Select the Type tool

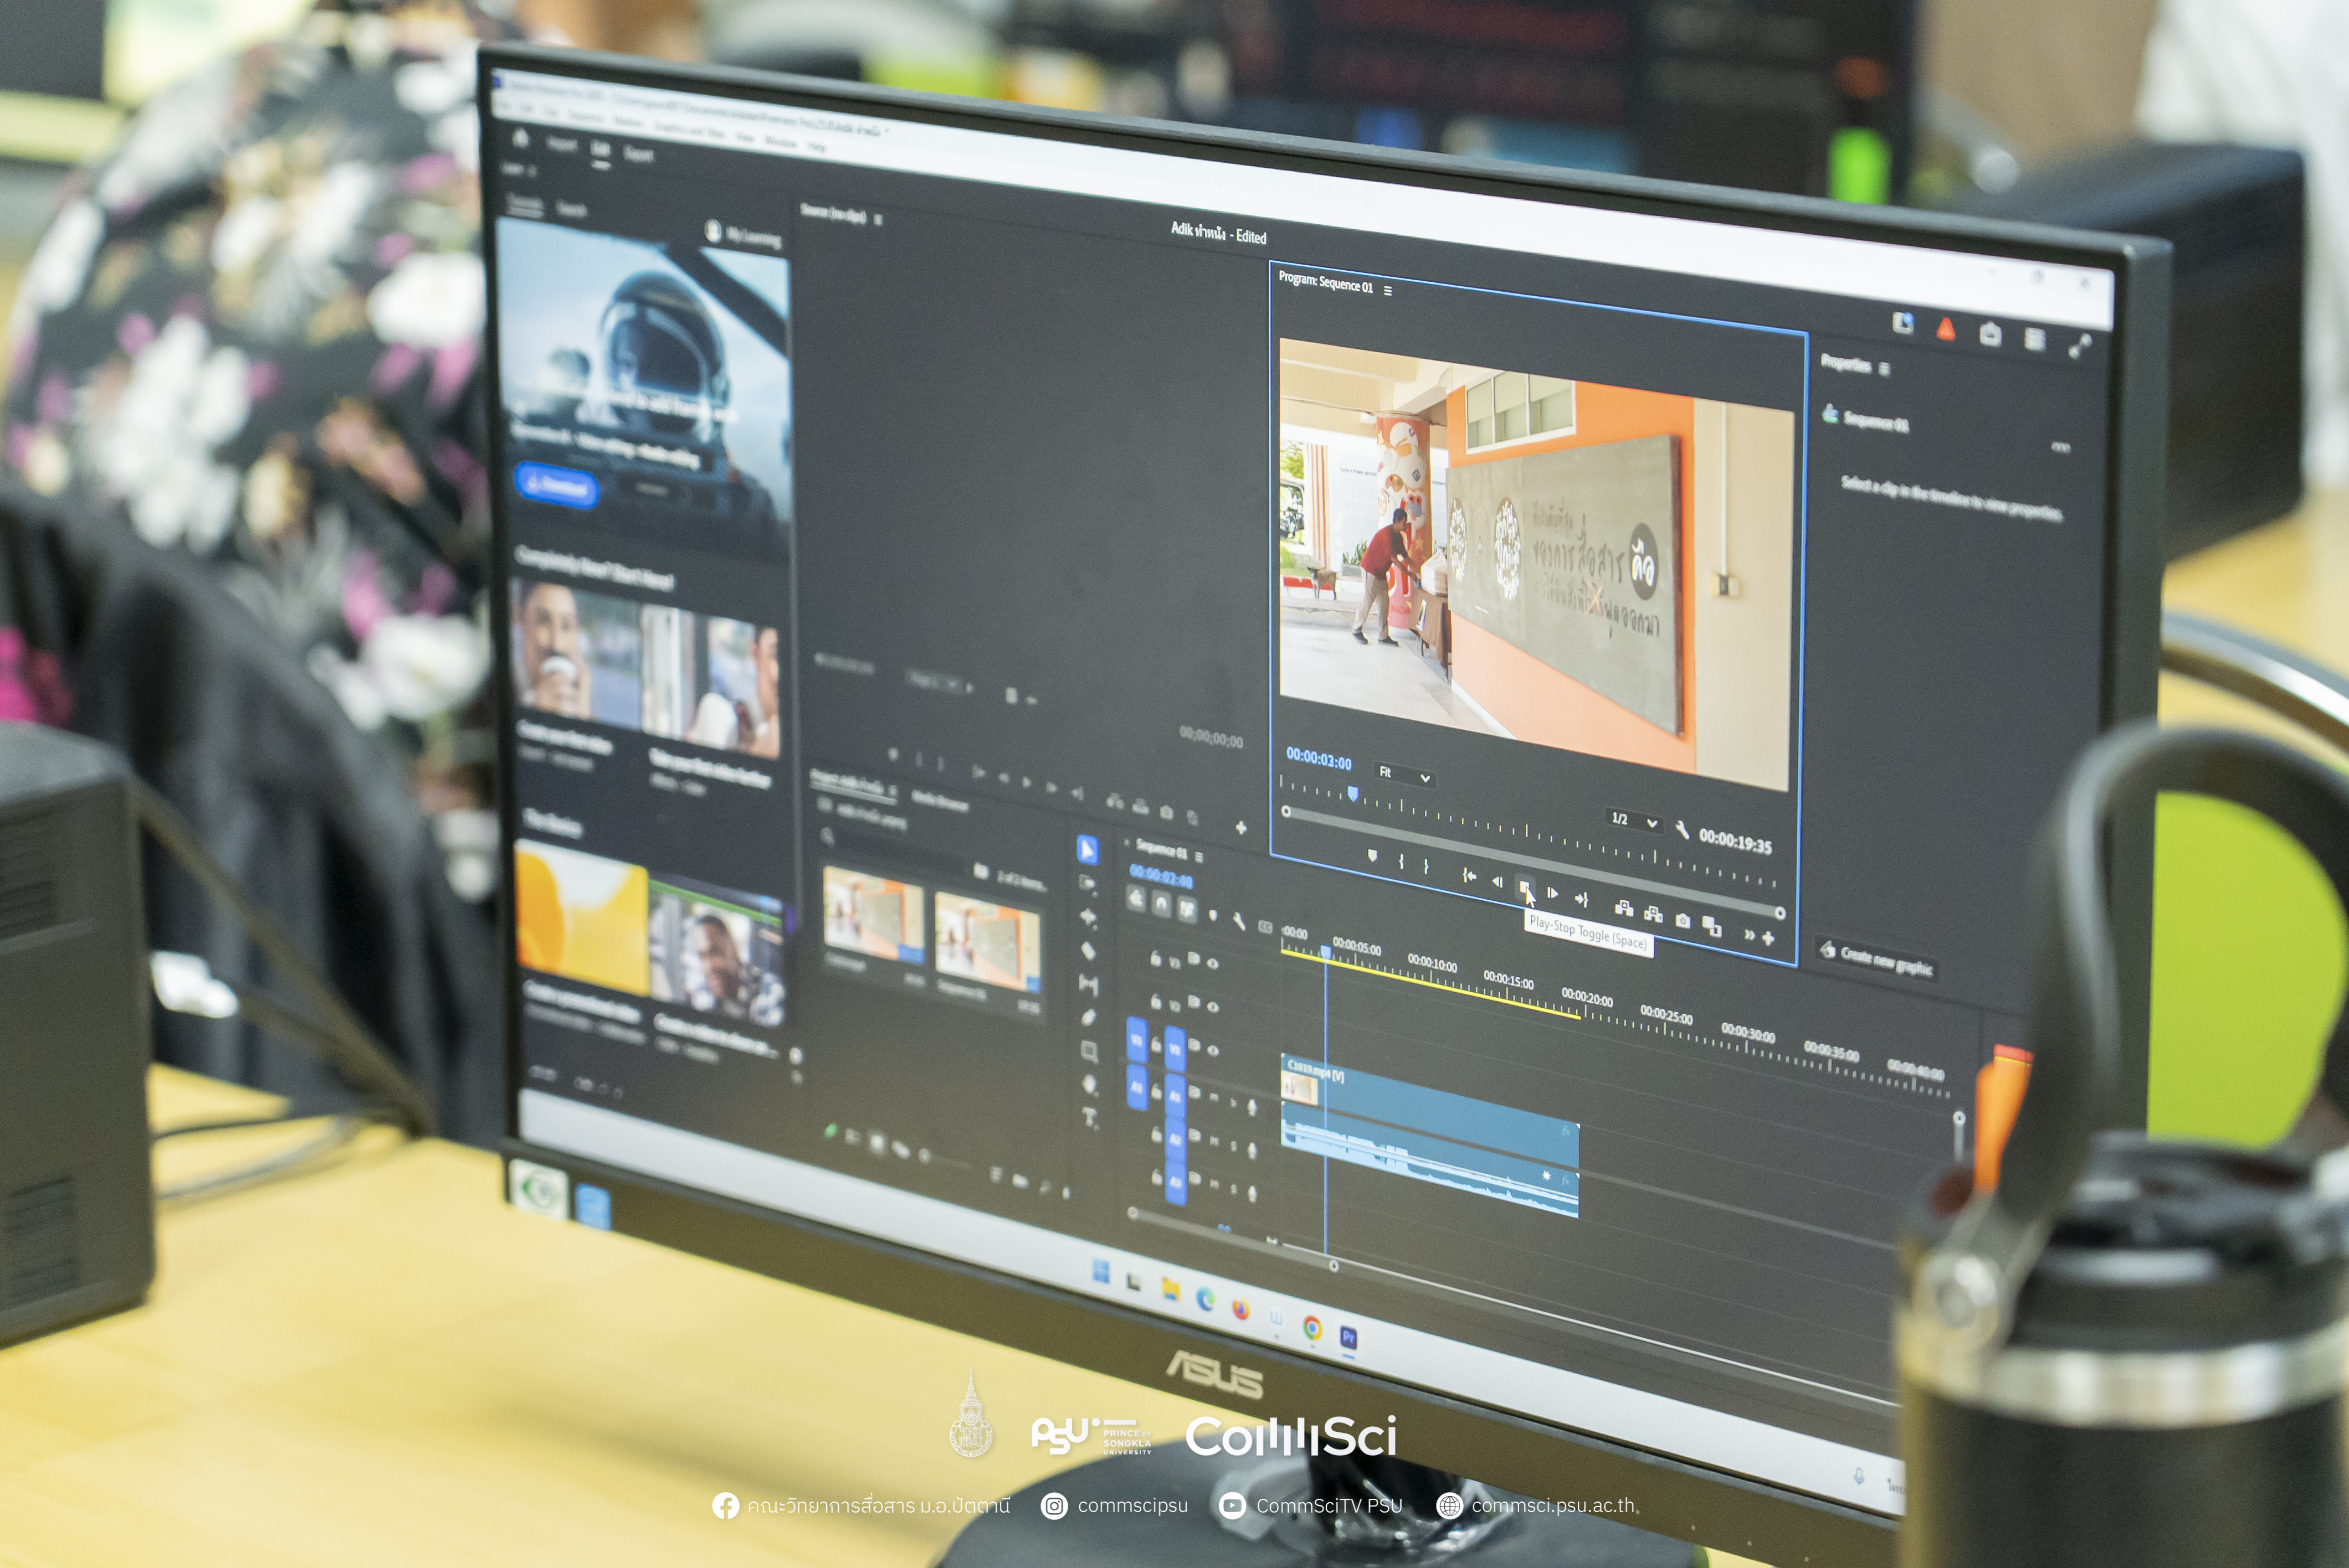[x=1090, y=1117]
